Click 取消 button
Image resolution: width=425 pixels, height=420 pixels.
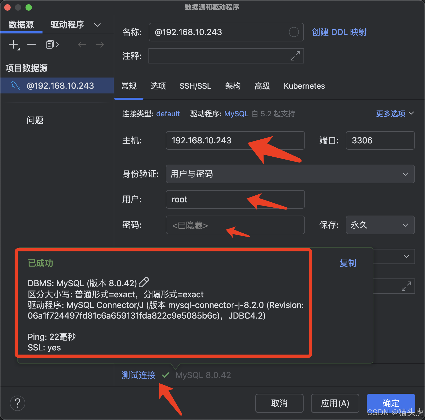[x=279, y=403]
